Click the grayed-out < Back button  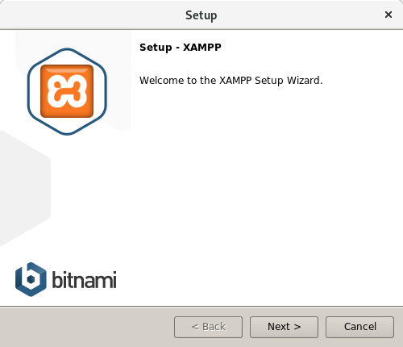coord(208,327)
